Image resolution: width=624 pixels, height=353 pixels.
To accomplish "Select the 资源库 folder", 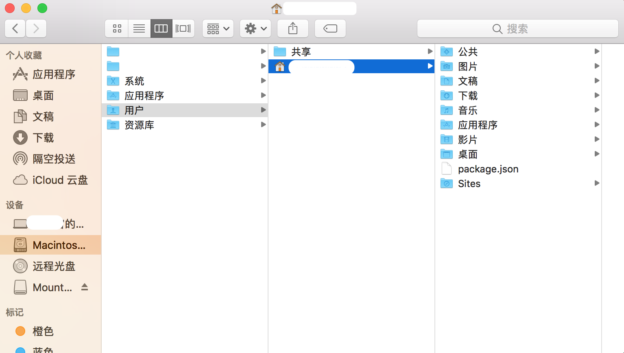I will coord(185,125).
